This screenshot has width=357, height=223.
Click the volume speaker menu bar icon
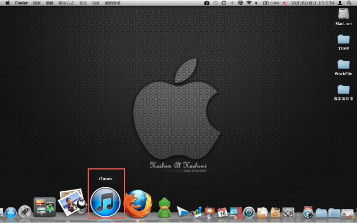pyautogui.click(x=256, y=3)
